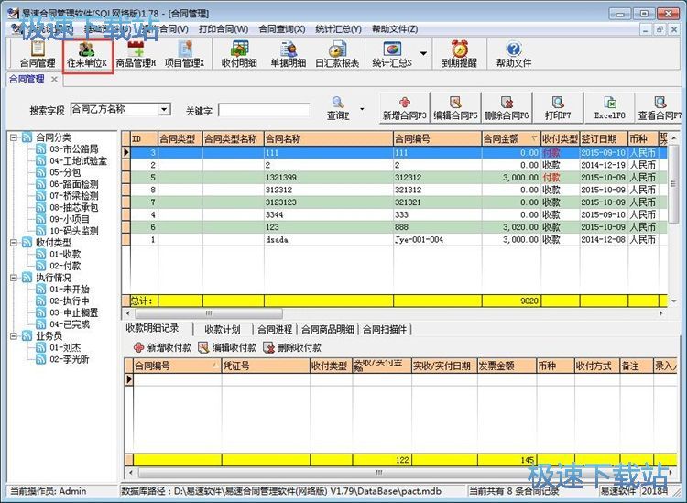Open 项目管理 from the toolbar
687x503 pixels.
coord(184,54)
